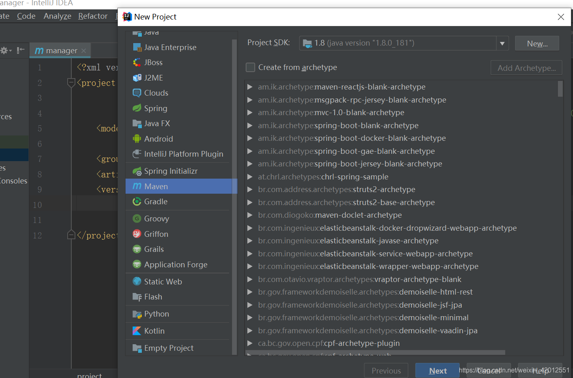Expand the demoiselle-jsf-jpa archetype entry
This screenshot has height=378, width=573.
point(250,305)
